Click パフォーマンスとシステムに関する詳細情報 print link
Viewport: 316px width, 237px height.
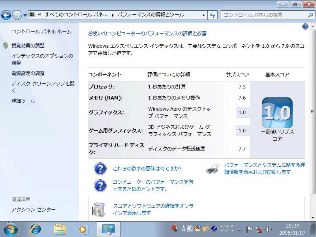pos(264,169)
